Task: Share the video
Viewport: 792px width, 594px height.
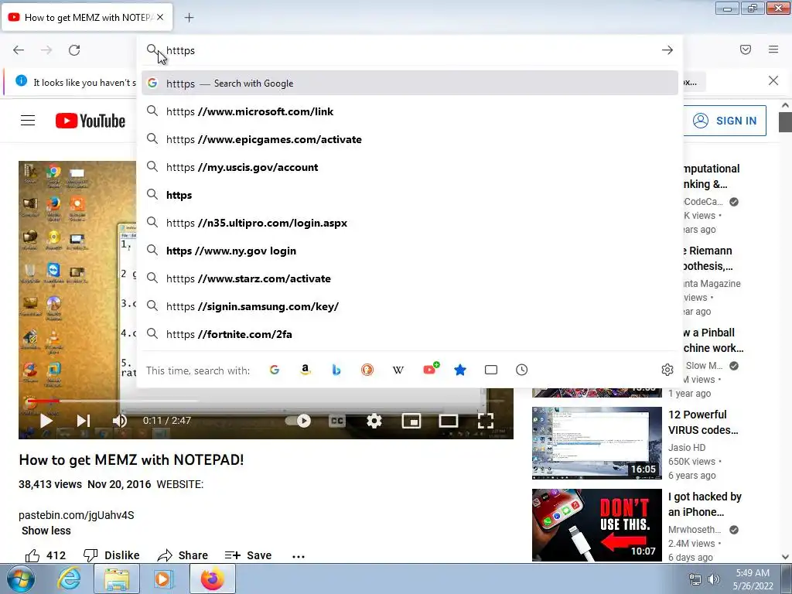Action: [183, 555]
